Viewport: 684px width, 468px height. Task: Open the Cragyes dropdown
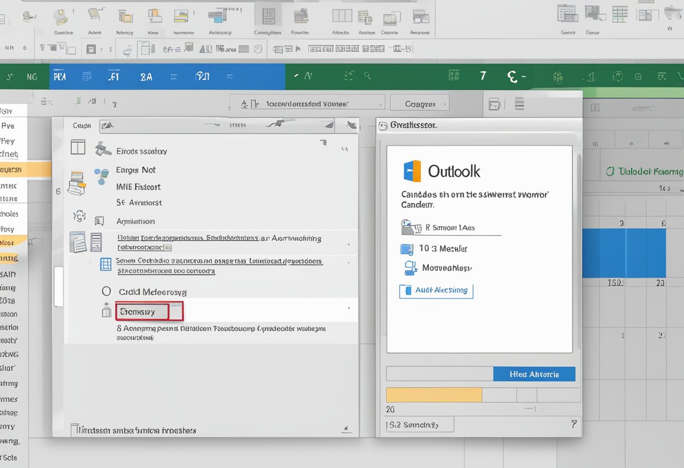tap(420, 103)
